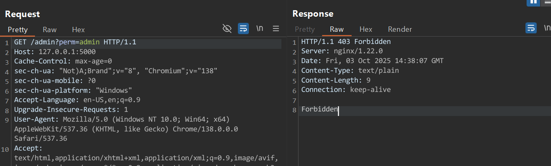
Task: Select the Raw tab in Response panel
Action: click(x=337, y=29)
